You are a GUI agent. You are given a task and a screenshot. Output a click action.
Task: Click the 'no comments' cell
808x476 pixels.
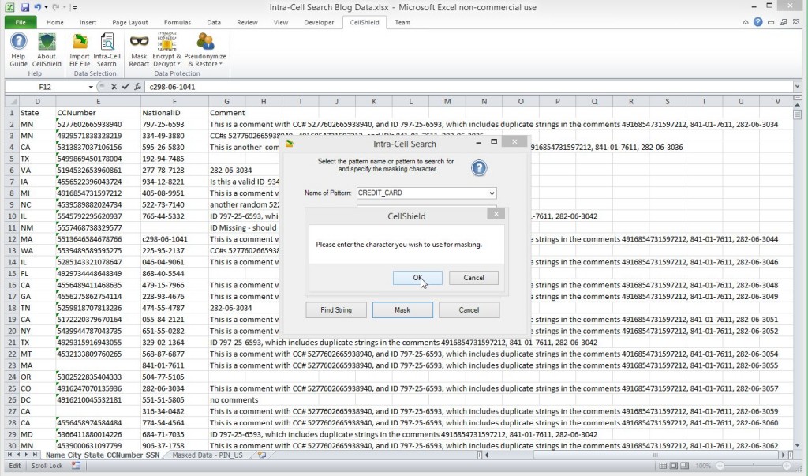(x=234, y=400)
